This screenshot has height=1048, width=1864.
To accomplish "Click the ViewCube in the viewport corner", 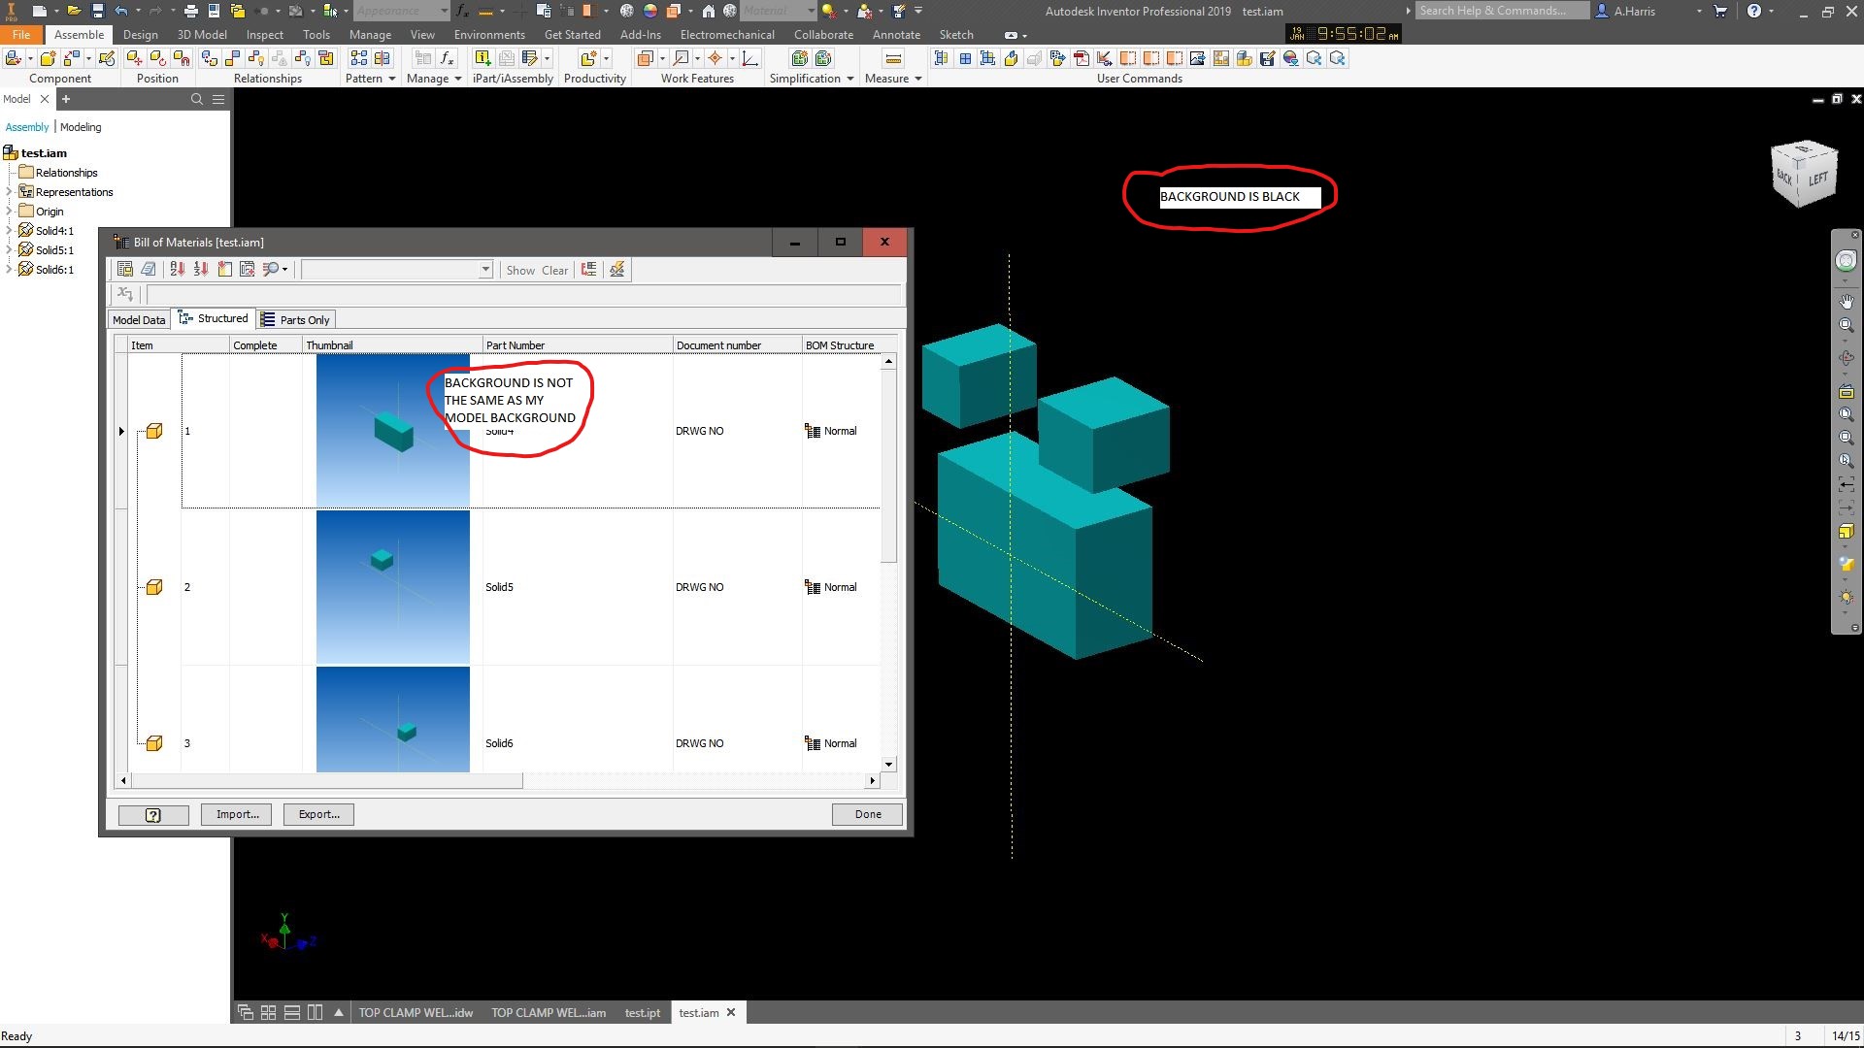I will (1804, 174).
